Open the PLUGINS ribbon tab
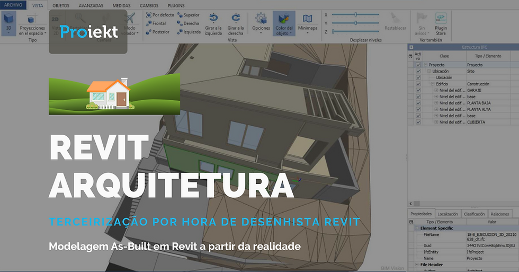This screenshot has height=272, width=519. pyautogui.click(x=176, y=5)
